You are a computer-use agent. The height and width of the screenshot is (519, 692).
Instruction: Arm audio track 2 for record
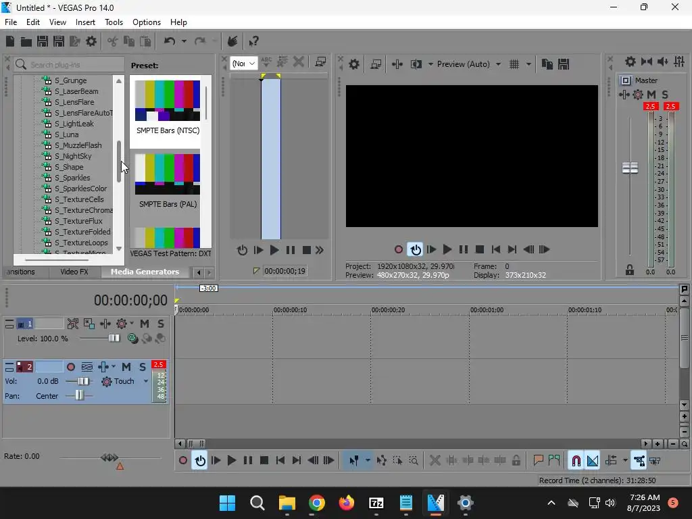coord(70,367)
